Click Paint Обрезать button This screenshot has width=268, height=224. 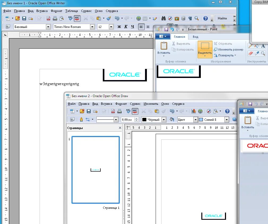[x=223, y=44]
